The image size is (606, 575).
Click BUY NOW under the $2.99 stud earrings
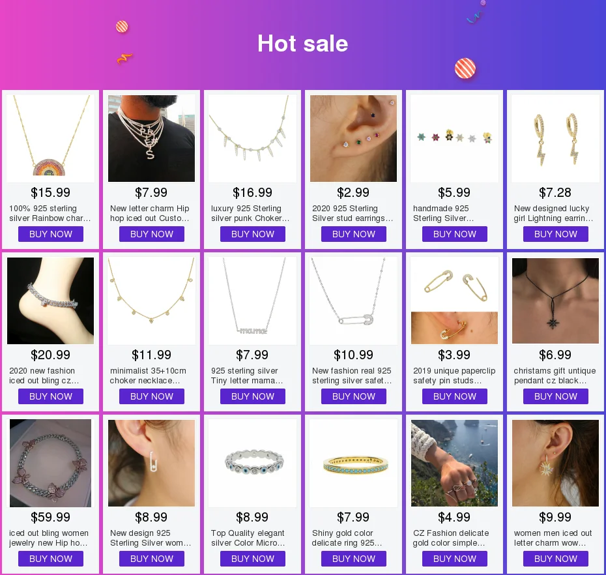point(354,234)
